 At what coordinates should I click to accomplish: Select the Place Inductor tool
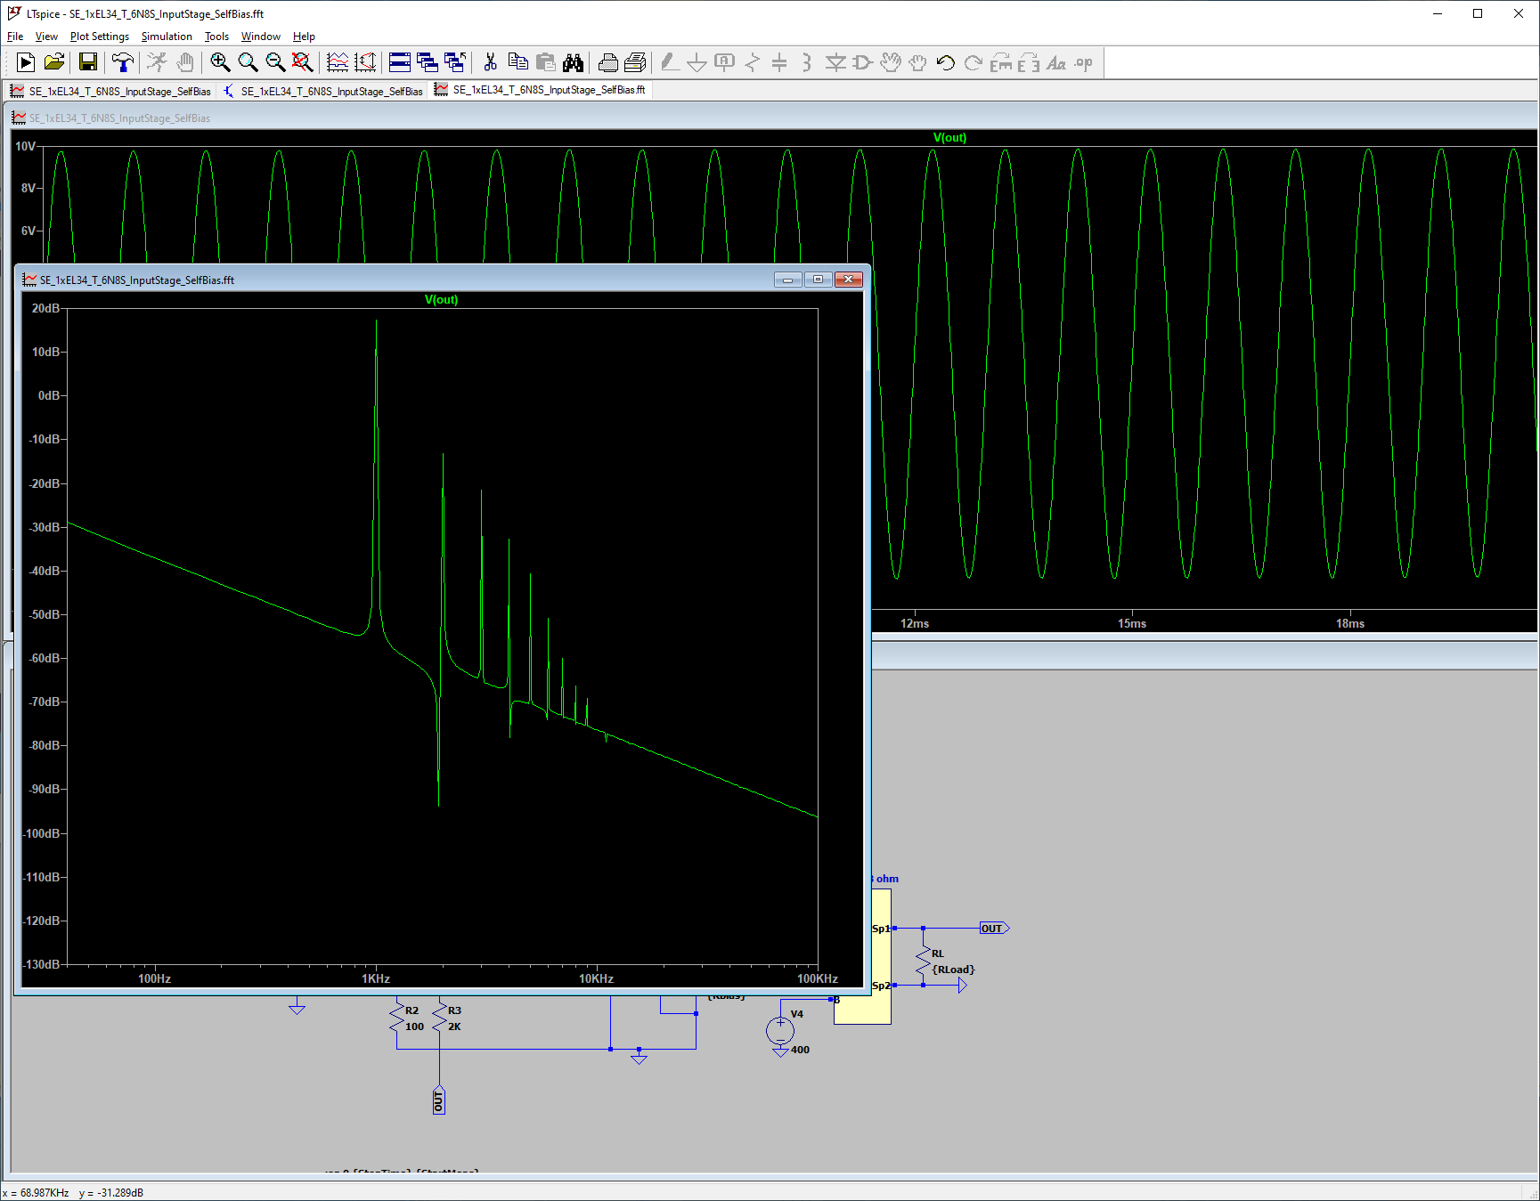[807, 62]
